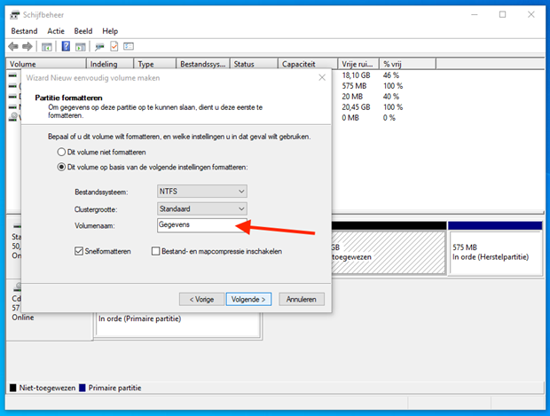Image resolution: width=550 pixels, height=416 pixels.
Task: Select the 'In orde (Primaire partitie)' block
Action: pos(178,325)
